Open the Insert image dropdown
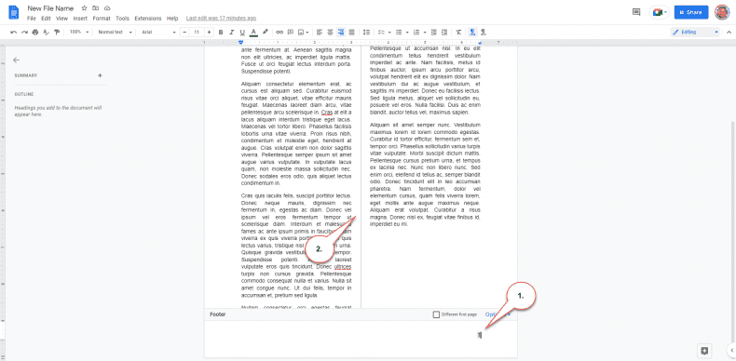736x361 pixels. click(304, 33)
